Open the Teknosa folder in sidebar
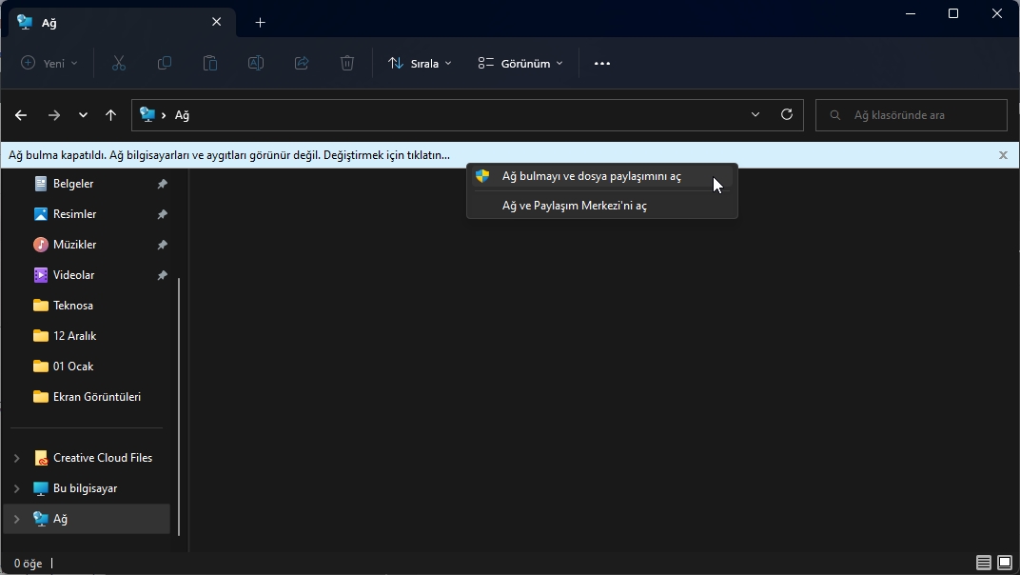Image resolution: width=1020 pixels, height=575 pixels. pos(73,306)
